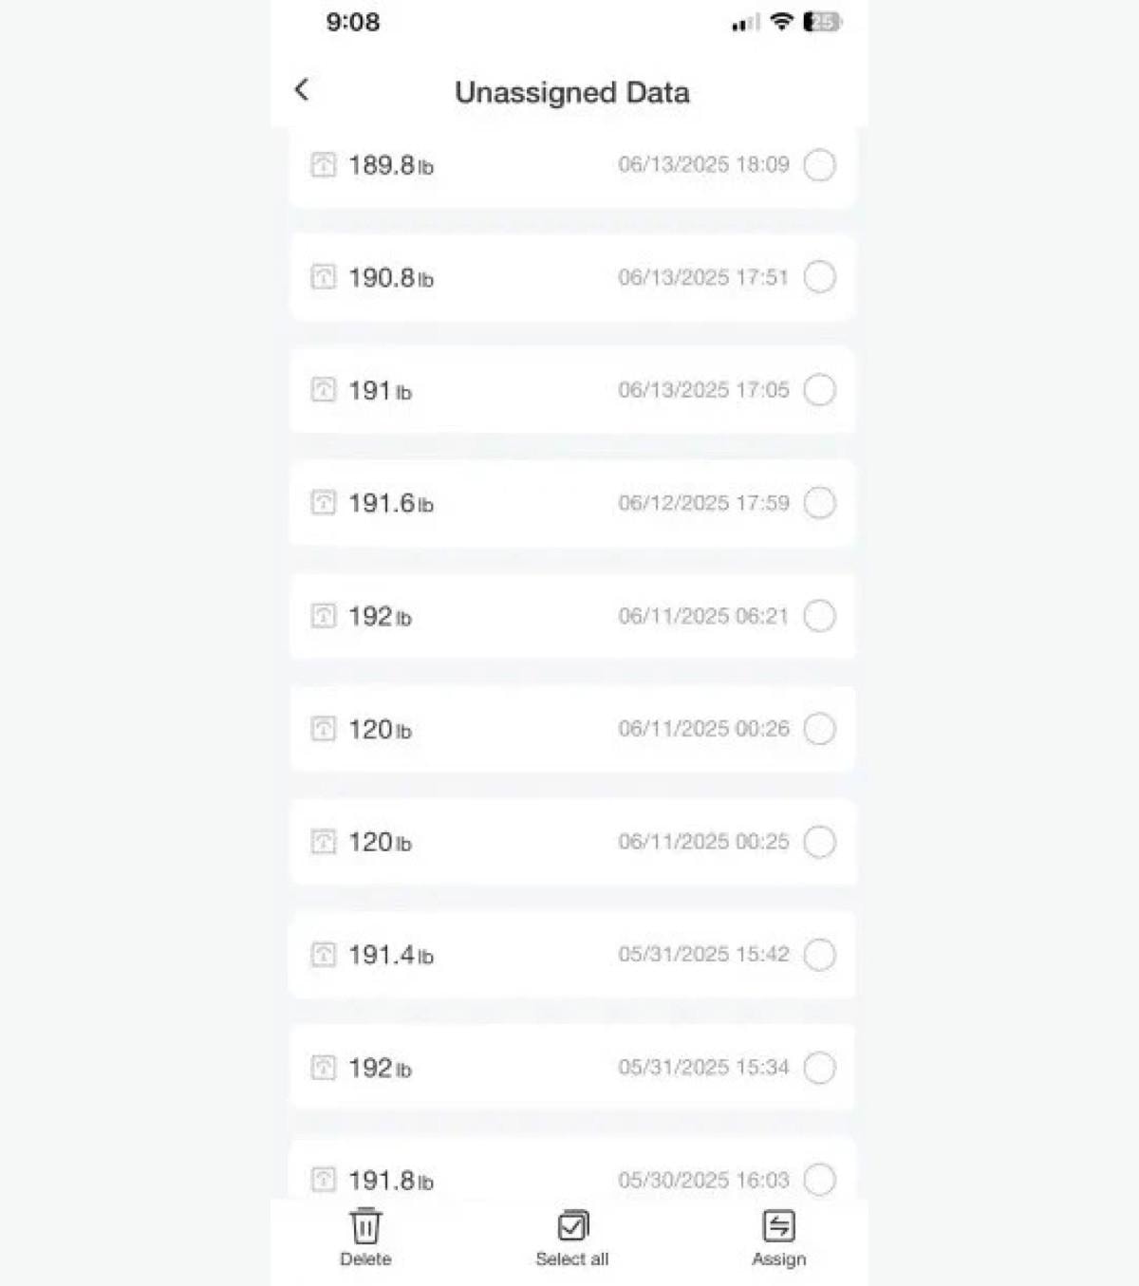Select radio for 06/13/2025 17:05 record
The image size is (1139, 1286).
pyautogui.click(x=819, y=390)
